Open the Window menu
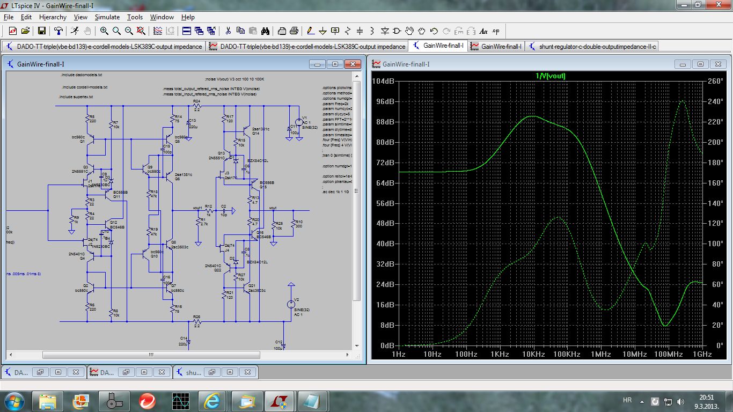This screenshot has width=733, height=412. coord(162,17)
